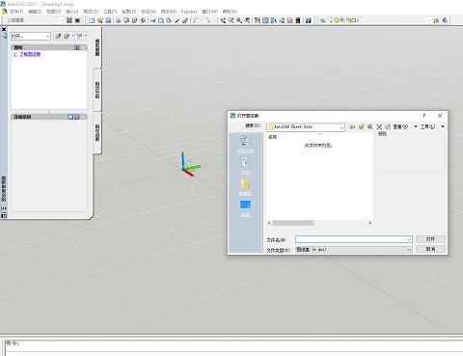This screenshot has height=356, width=463.
Task: Click the Create New Folder icon in dialog
Action: [x=388, y=127]
